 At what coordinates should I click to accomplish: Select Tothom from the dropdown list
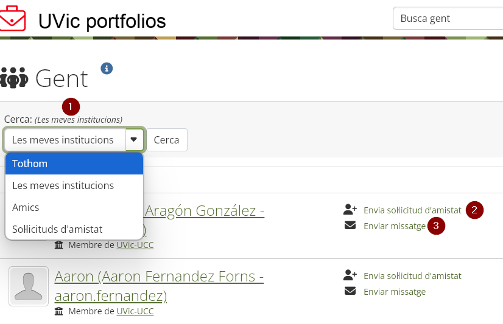click(74, 164)
